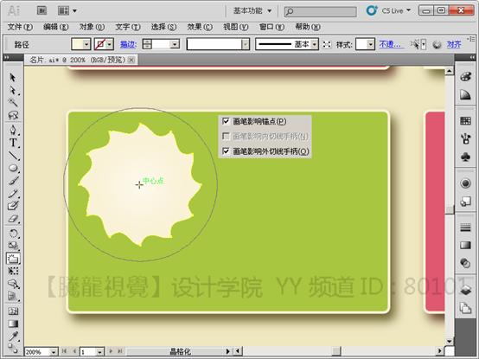The image size is (479, 359).
Task: Select the Eyedropper tool
Action: tap(13, 337)
